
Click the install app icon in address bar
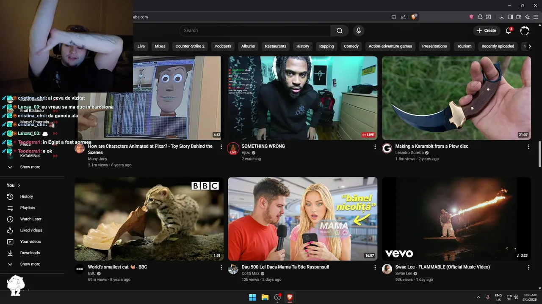click(394, 17)
